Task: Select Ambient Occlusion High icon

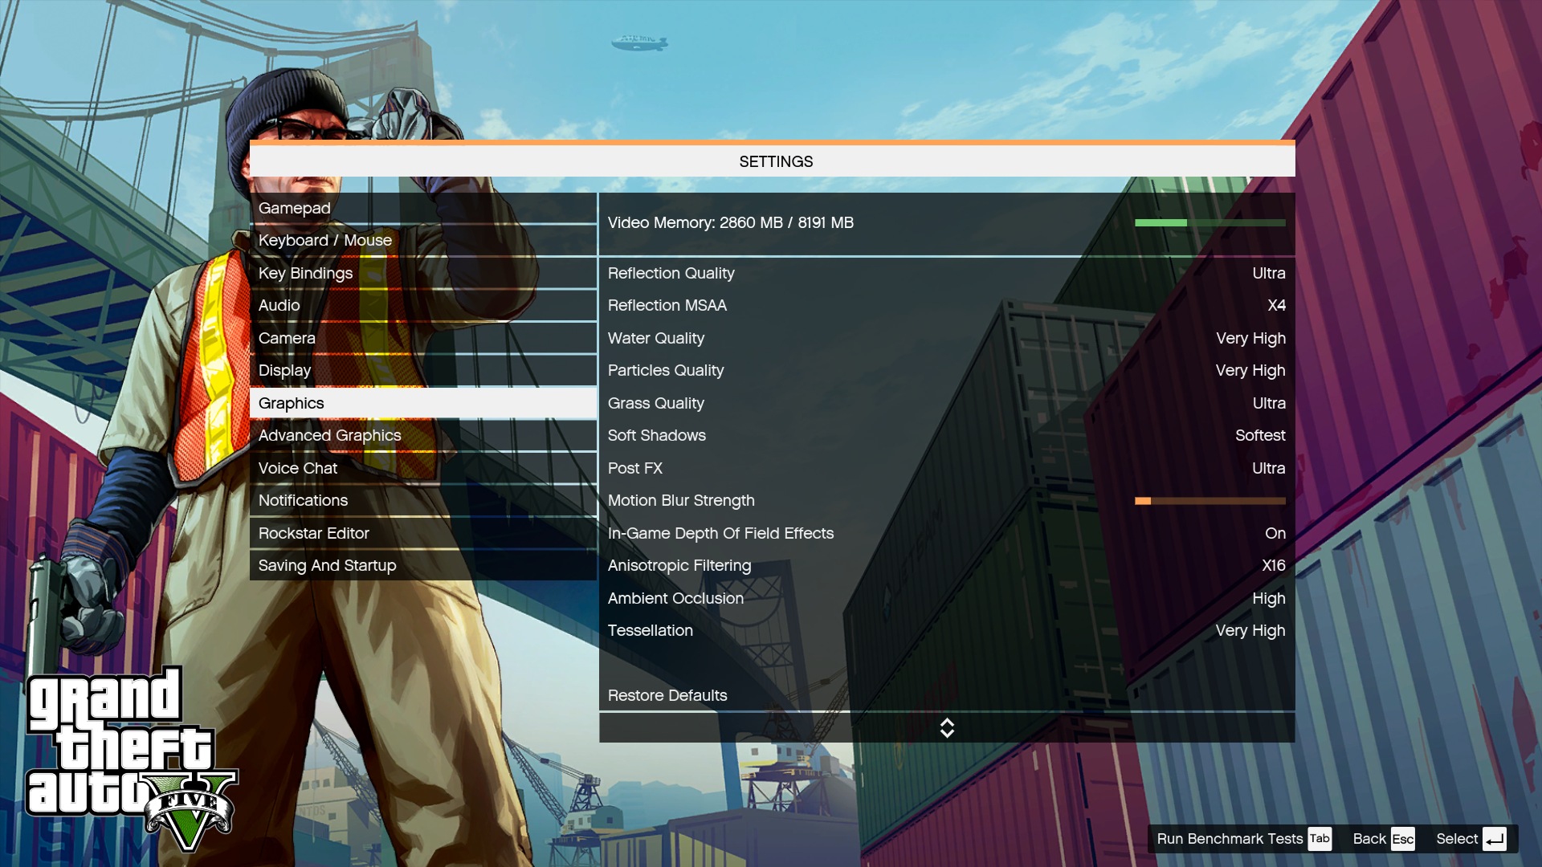Action: [x=1269, y=598]
